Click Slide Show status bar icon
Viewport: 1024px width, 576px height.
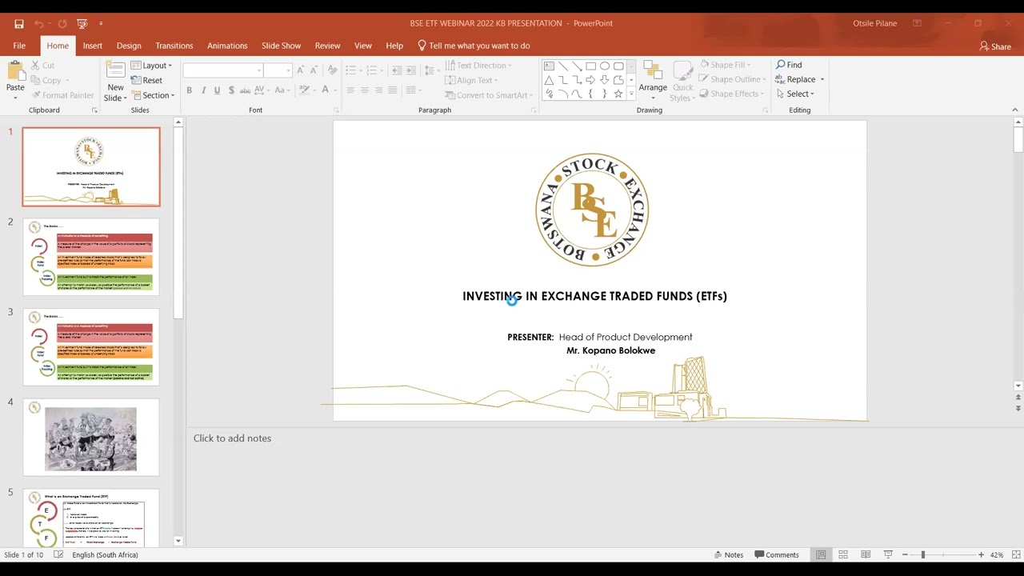click(x=888, y=554)
